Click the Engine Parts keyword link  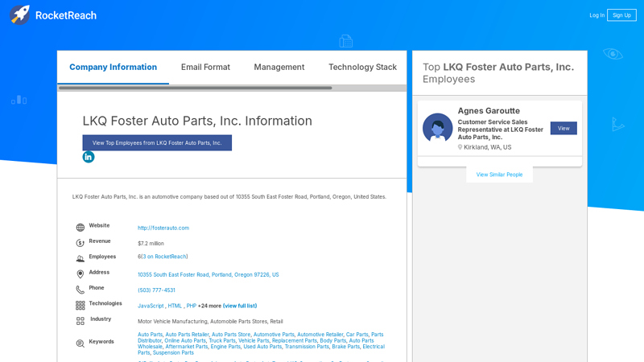[225, 347]
